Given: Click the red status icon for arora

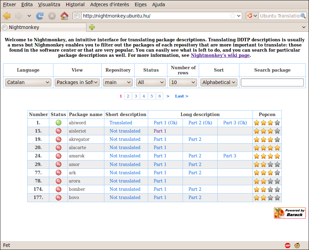Looking at the screenshot, I should click(x=59, y=181).
